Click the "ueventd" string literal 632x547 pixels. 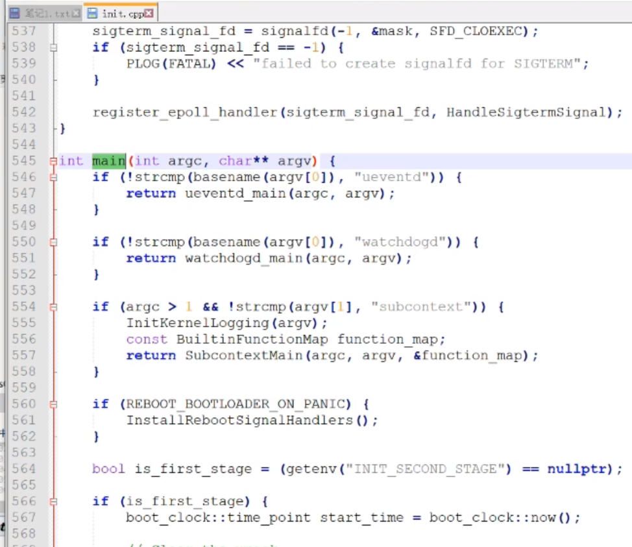pyautogui.click(x=391, y=177)
